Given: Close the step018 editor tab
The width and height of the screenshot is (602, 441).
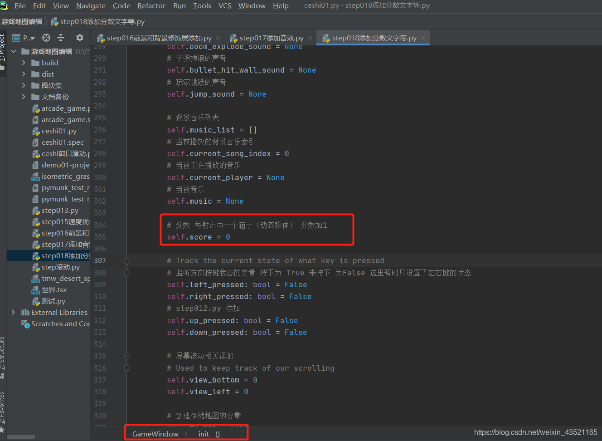Looking at the screenshot, I should [423, 38].
